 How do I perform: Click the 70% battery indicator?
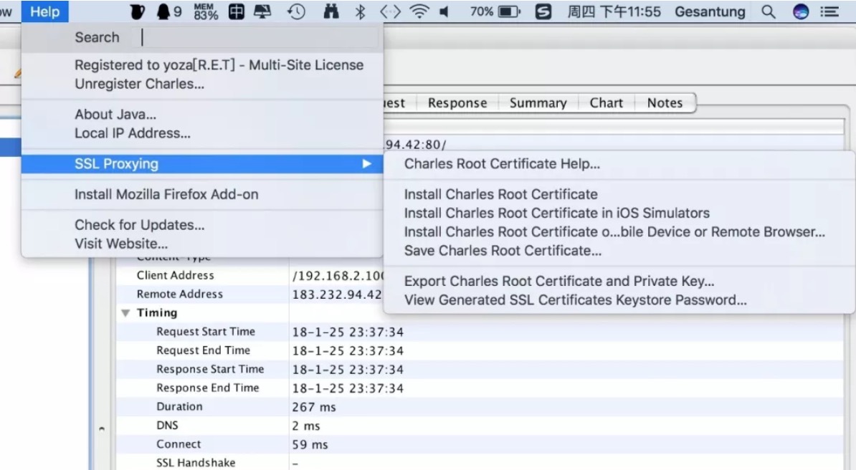(495, 11)
